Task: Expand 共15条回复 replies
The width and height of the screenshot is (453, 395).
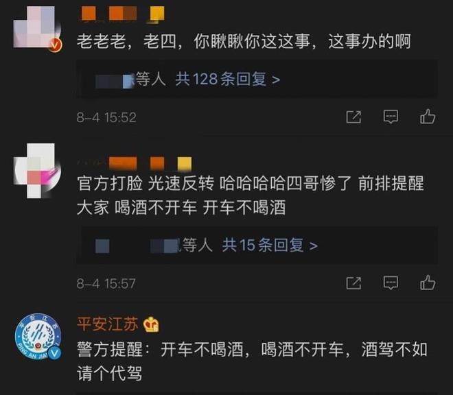Action: [270, 245]
